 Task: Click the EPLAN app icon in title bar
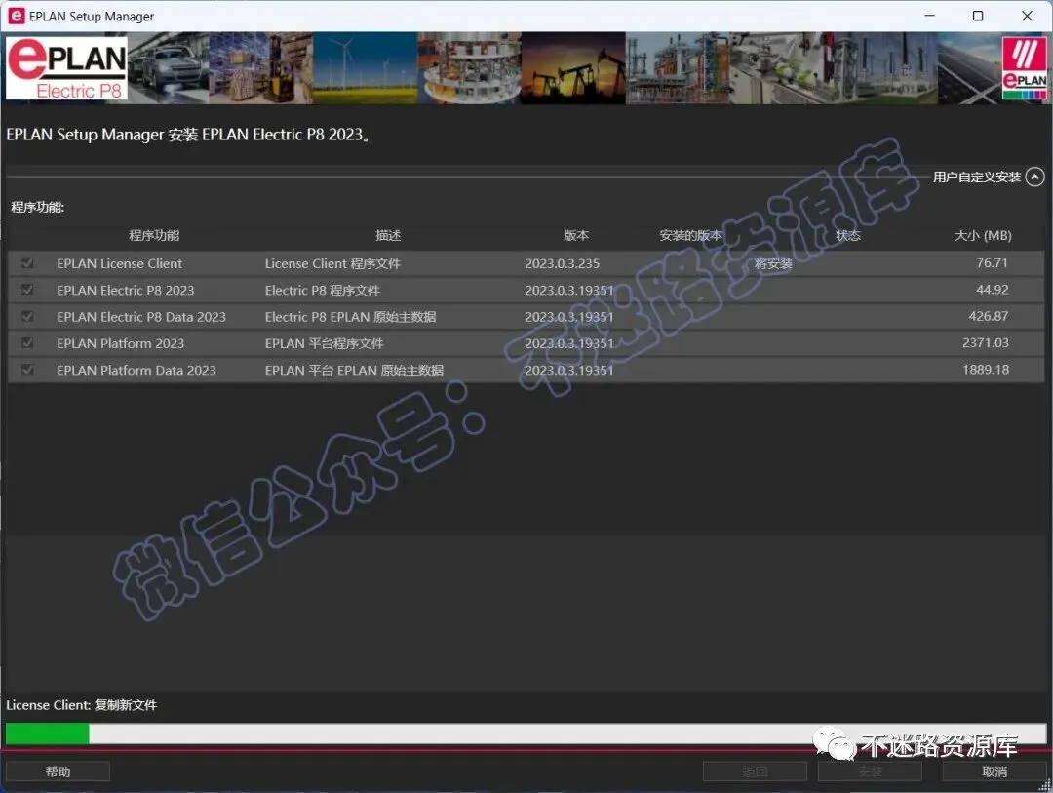coord(17,16)
